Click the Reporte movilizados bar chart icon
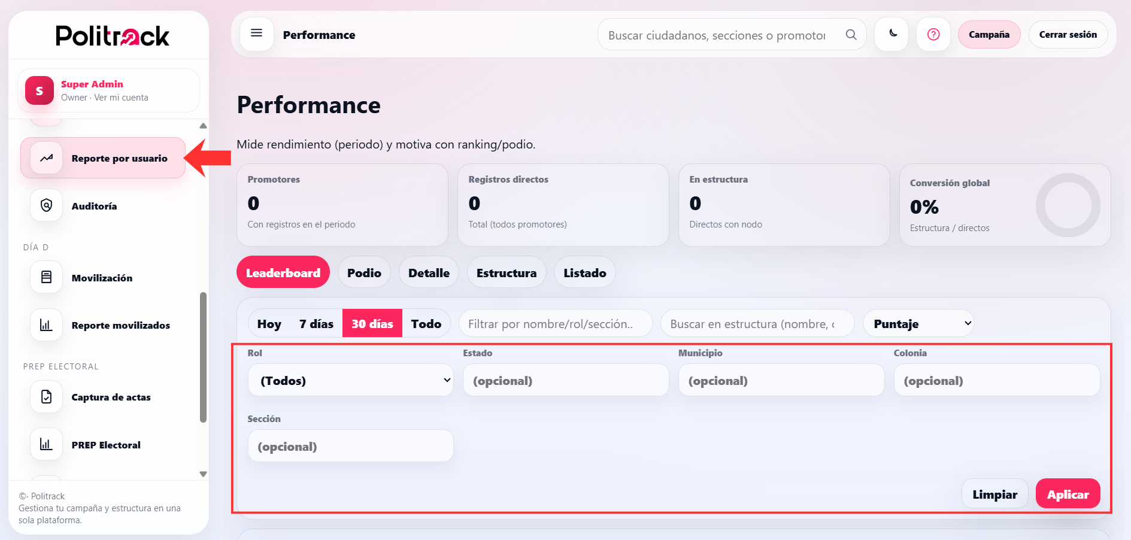The height and width of the screenshot is (540, 1131). tap(46, 325)
